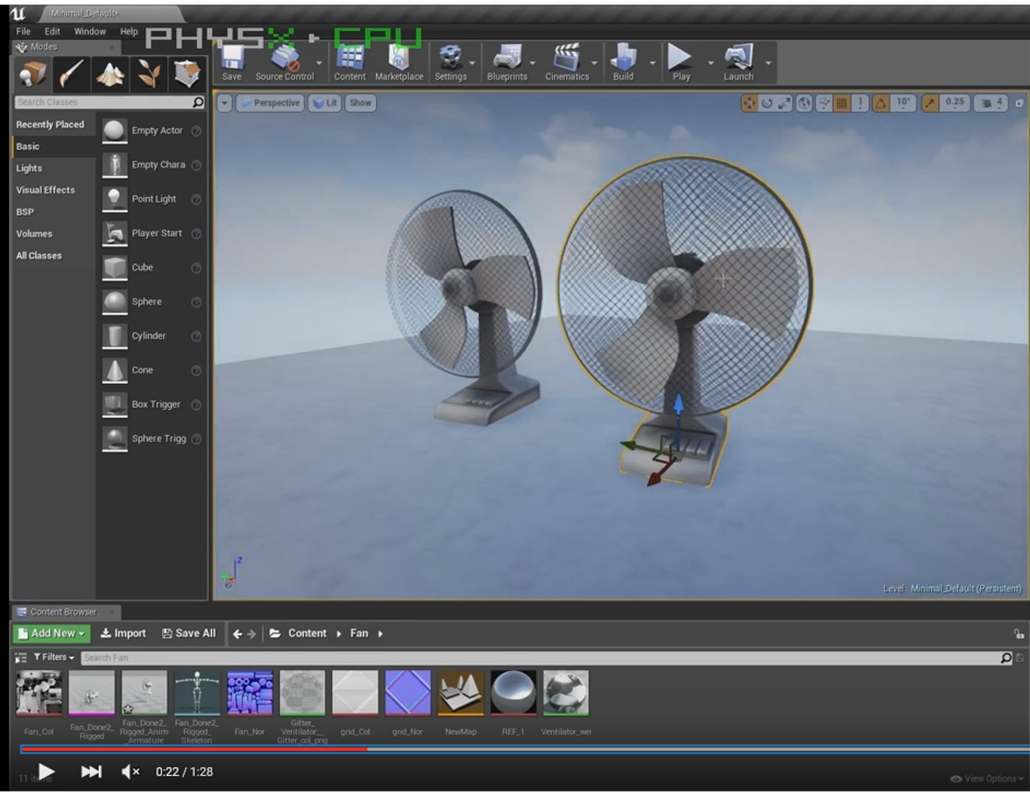Open the Show flags dropdown
1030x792 pixels.
coord(360,103)
